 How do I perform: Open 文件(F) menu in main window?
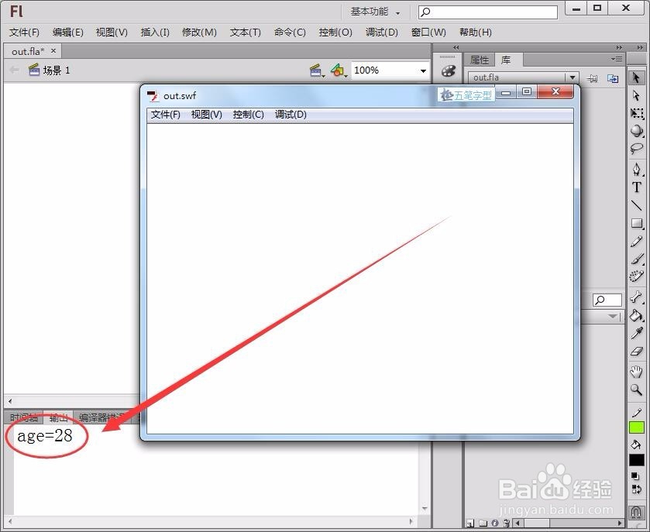coord(24,33)
